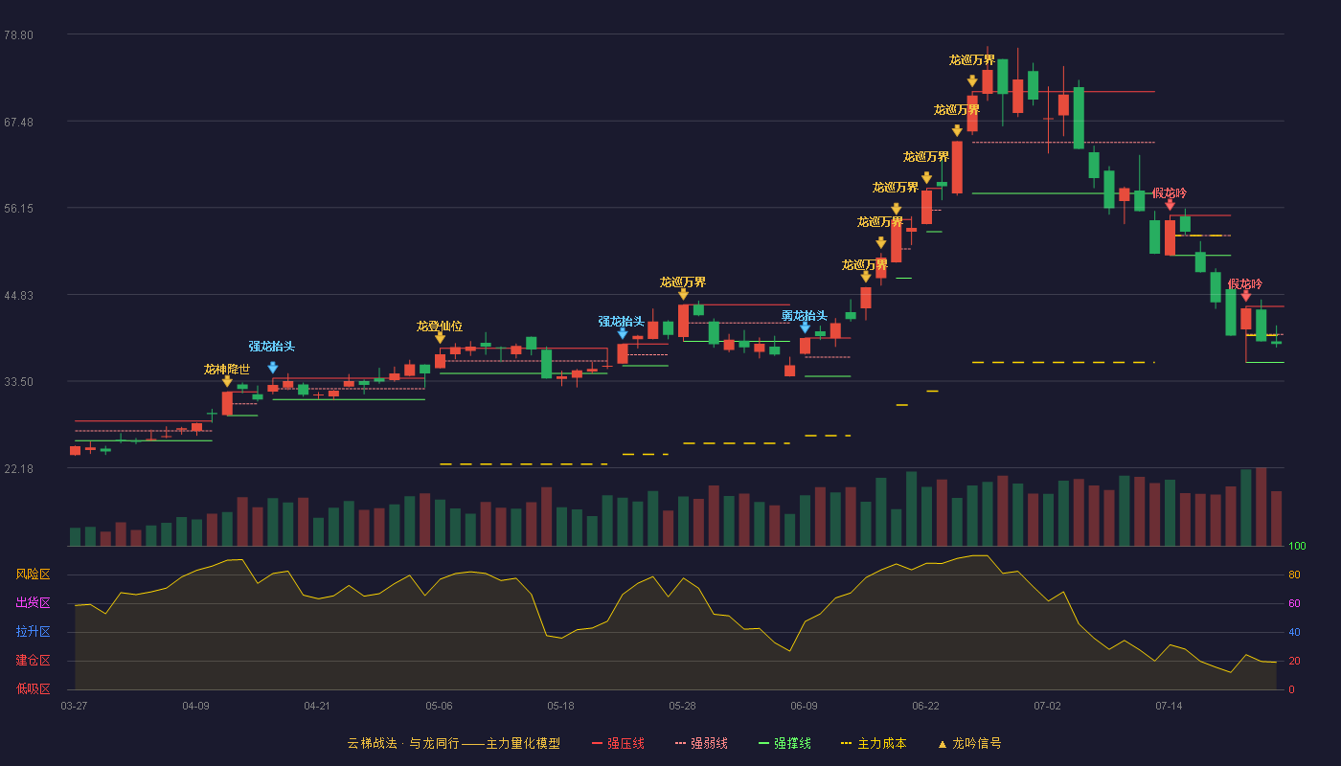Image resolution: width=1341 pixels, height=766 pixels.
Task: Click the blue arrow beneath 勇龙抬头
Action: pos(805,327)
